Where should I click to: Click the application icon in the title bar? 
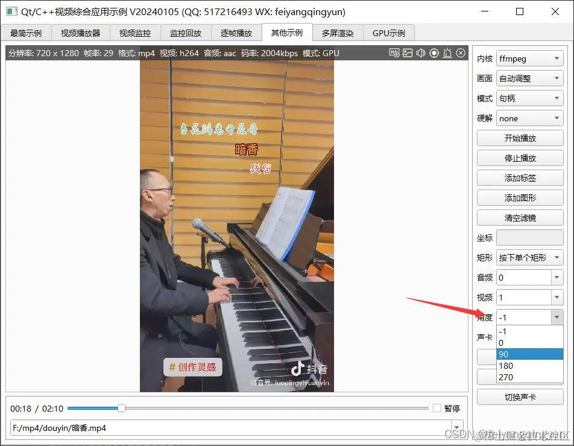pos(11,12)
